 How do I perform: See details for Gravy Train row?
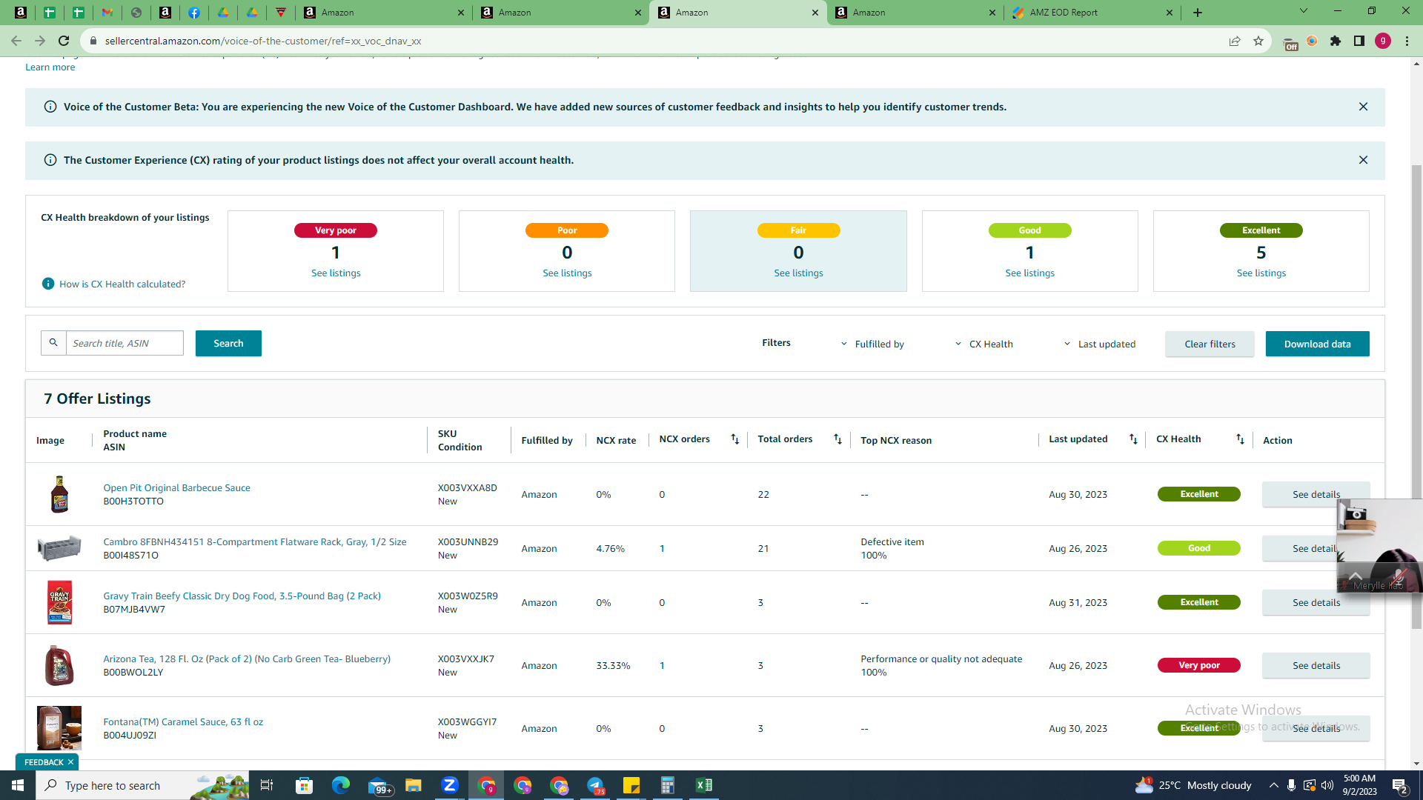click(1316, 602)
